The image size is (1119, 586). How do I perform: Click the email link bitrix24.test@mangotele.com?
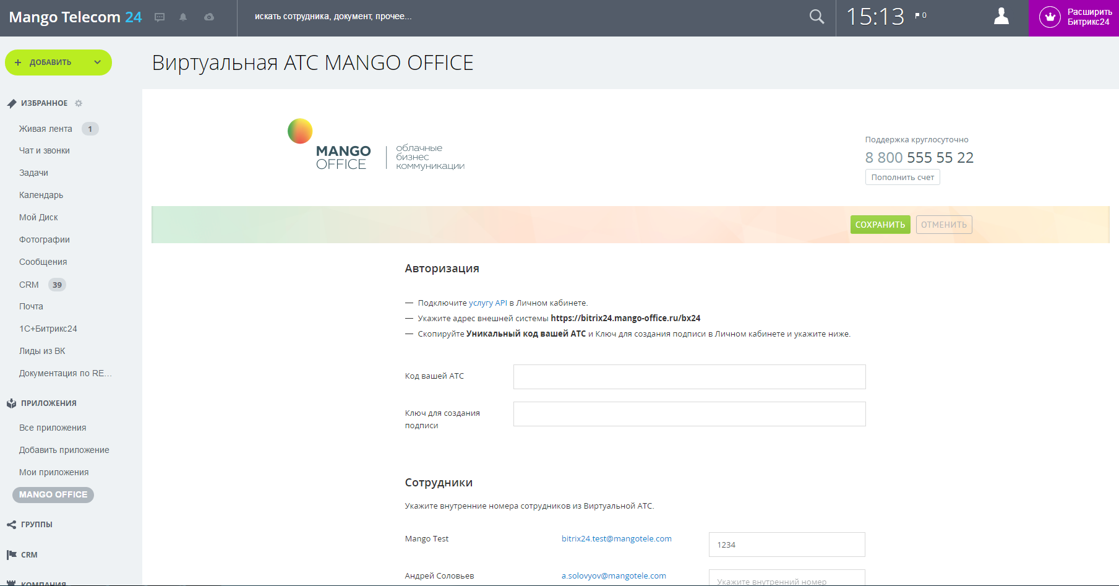(616, 538)
